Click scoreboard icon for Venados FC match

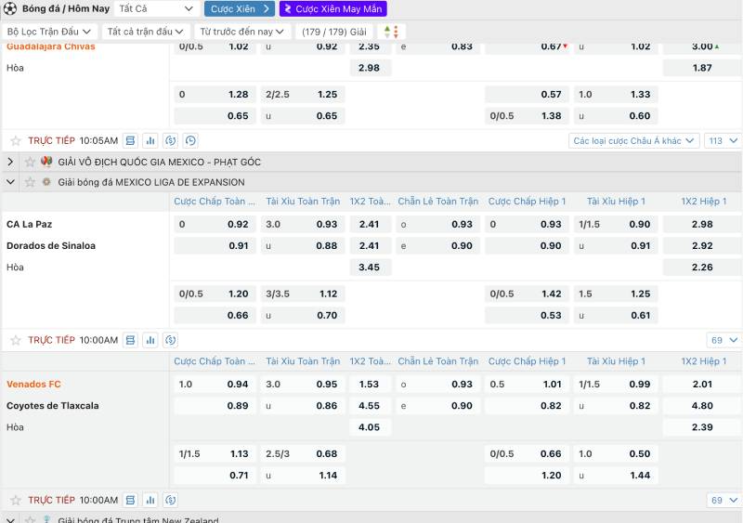[130, 501]
